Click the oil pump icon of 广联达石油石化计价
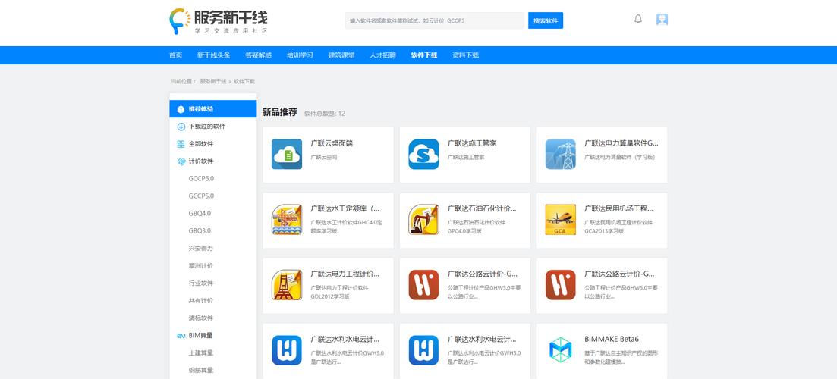Image resolution: width=837 pixels, height=379 pixels. coord(423,220)
